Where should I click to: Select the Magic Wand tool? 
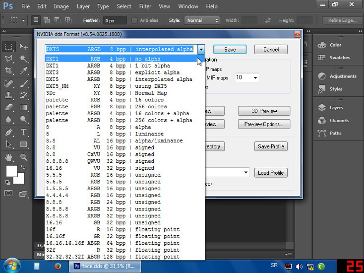[23, 59]
